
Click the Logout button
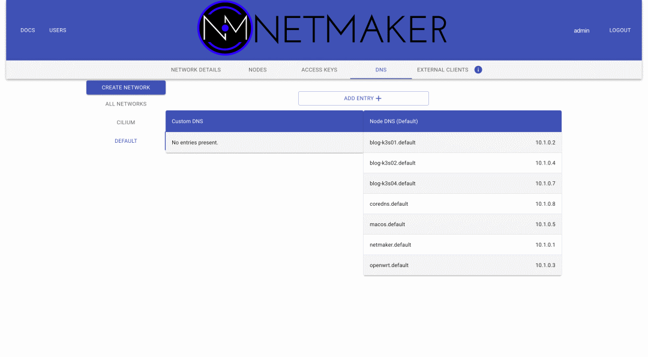(620, 30)
